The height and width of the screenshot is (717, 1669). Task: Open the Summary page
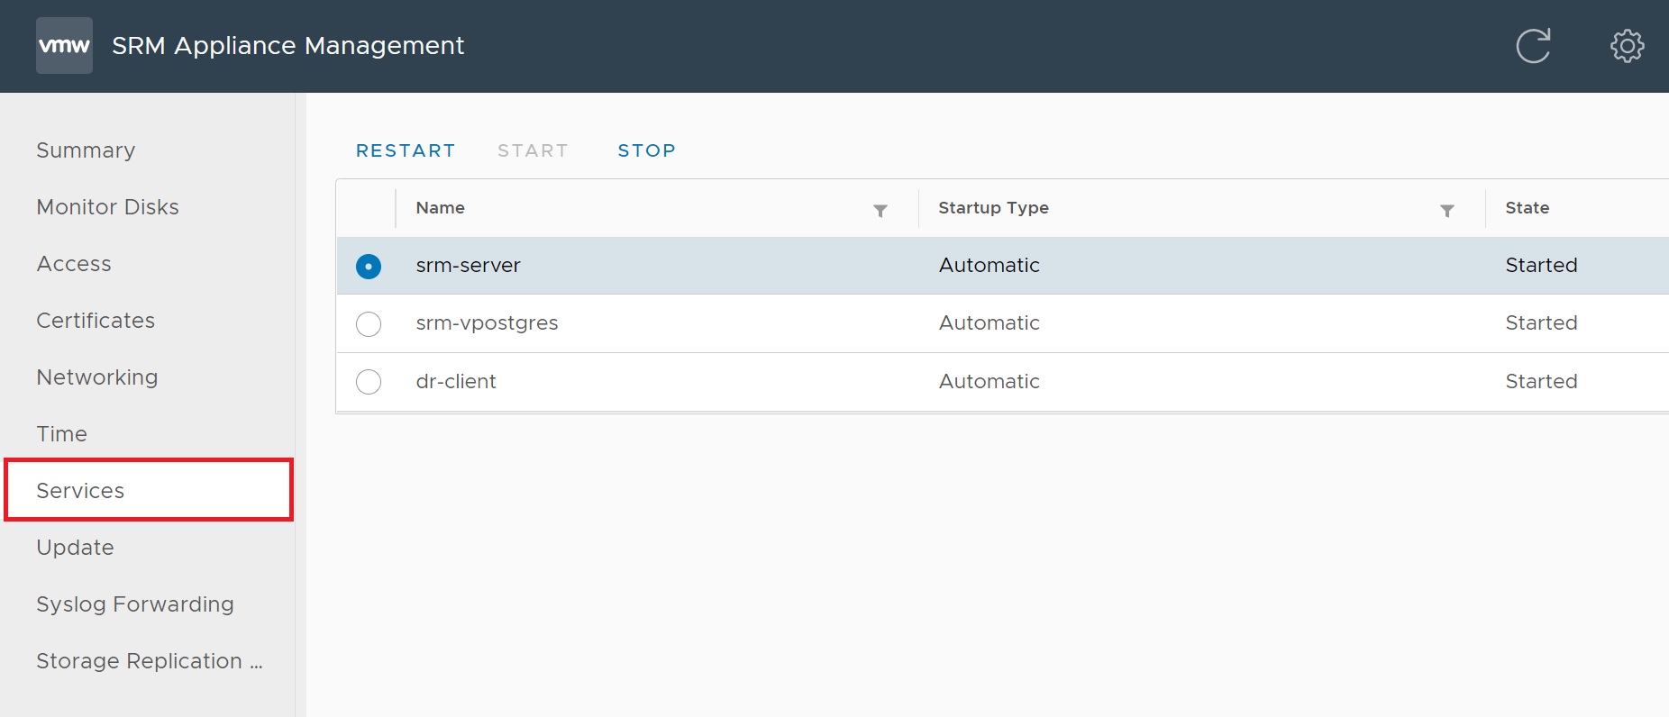click(x=86, y=150)
